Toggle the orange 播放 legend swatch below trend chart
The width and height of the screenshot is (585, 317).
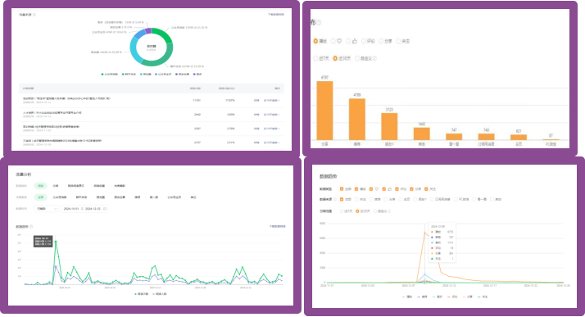[x=404, y=297]
